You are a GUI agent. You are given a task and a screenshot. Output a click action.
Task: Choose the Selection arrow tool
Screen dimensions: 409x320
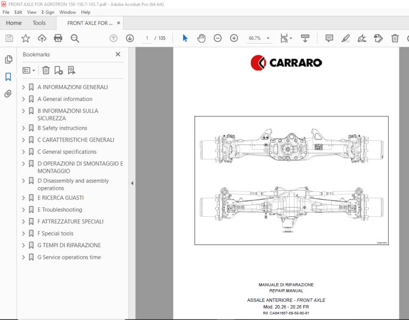(185, 38)
